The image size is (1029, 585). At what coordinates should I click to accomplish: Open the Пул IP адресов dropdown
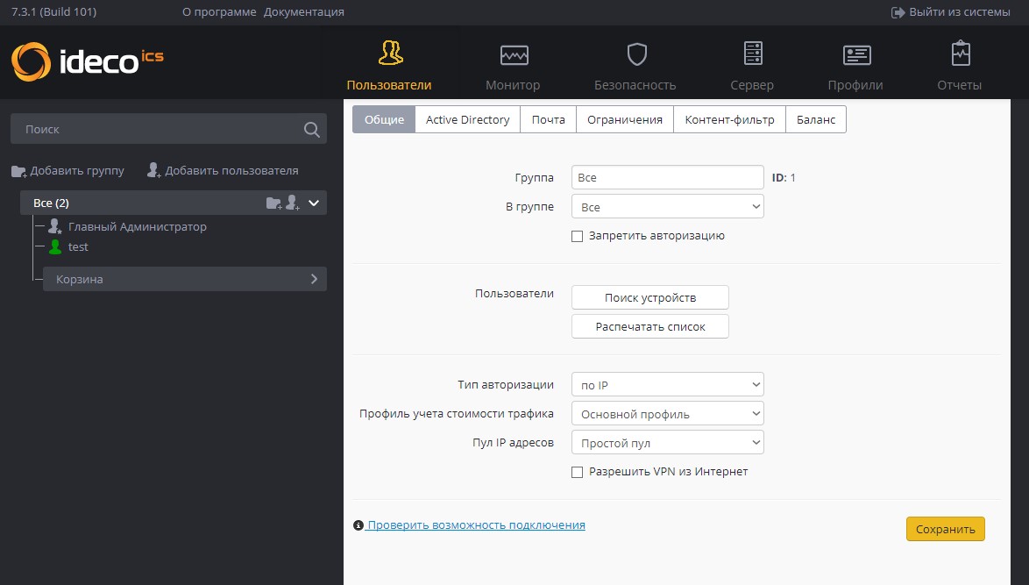click(x=667, y=443)
